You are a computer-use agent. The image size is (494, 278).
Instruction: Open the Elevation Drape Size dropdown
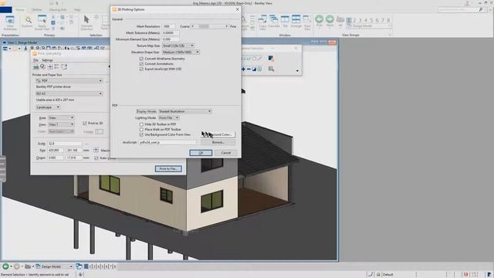(181, 52)
